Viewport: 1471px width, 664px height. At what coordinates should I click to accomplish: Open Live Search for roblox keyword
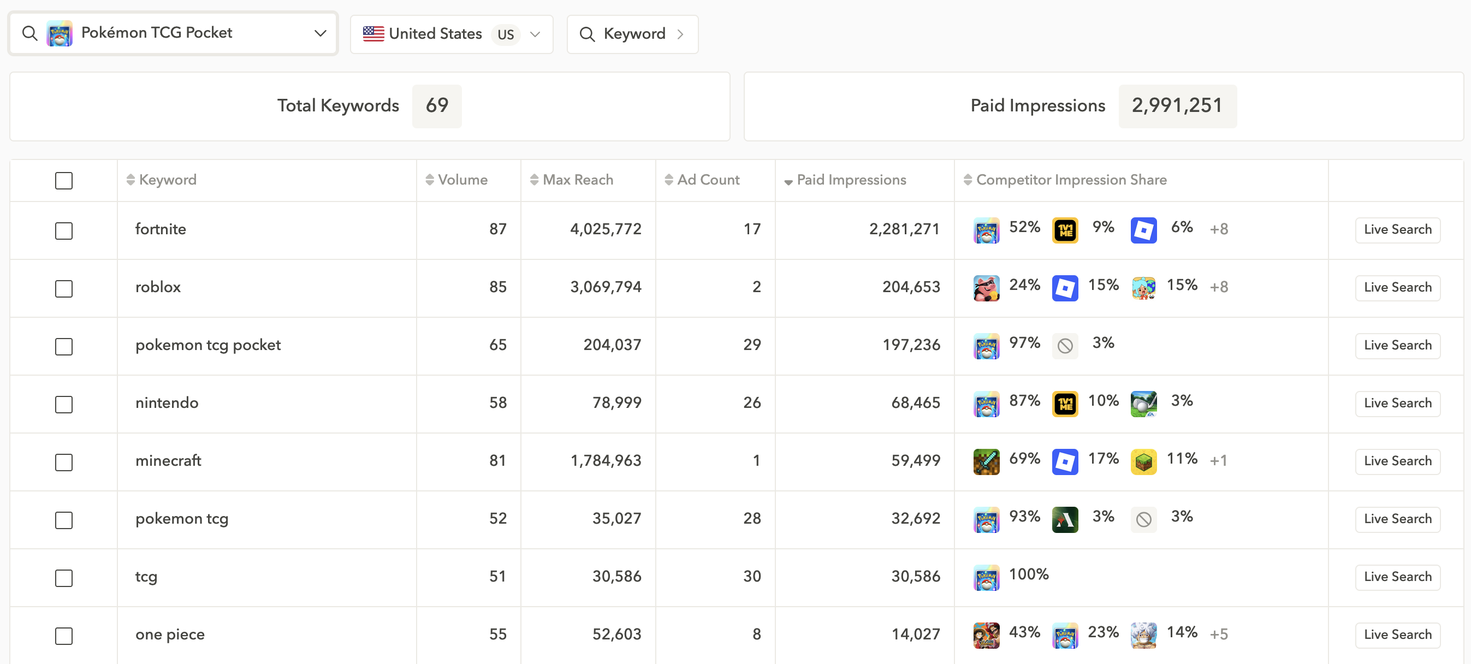[x=1397, y=287]
